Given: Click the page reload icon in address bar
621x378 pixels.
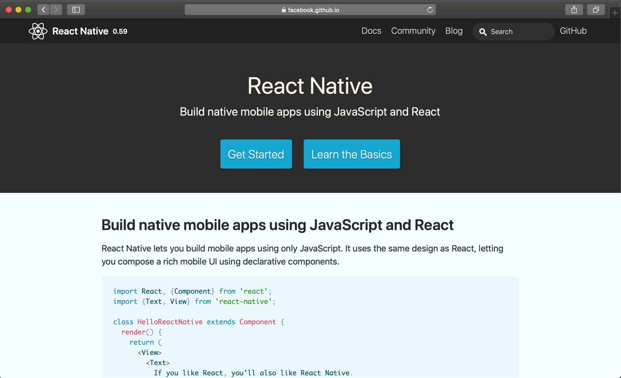Looking at the screenshot, I should pos(429,9).
